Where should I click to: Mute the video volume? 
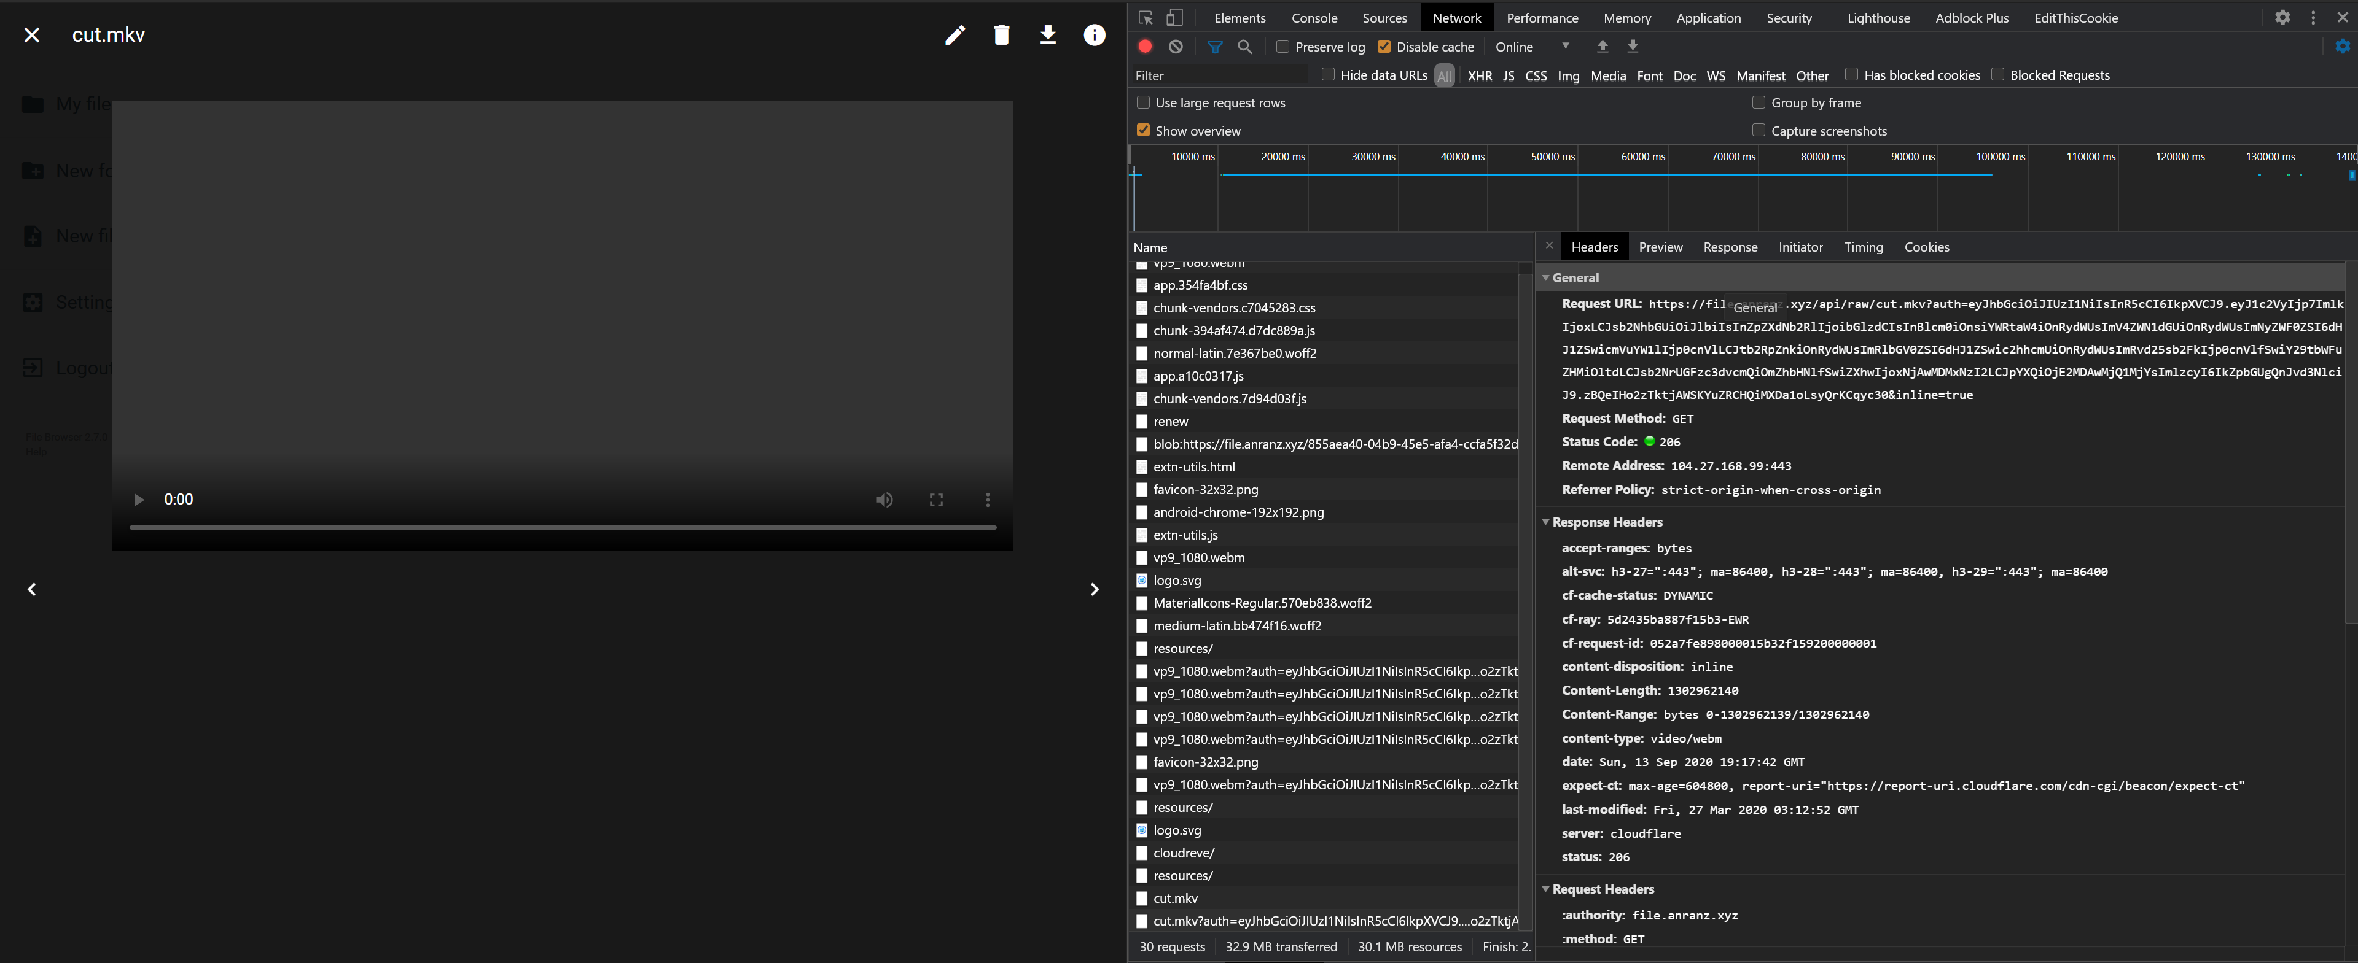pos(884,500)
